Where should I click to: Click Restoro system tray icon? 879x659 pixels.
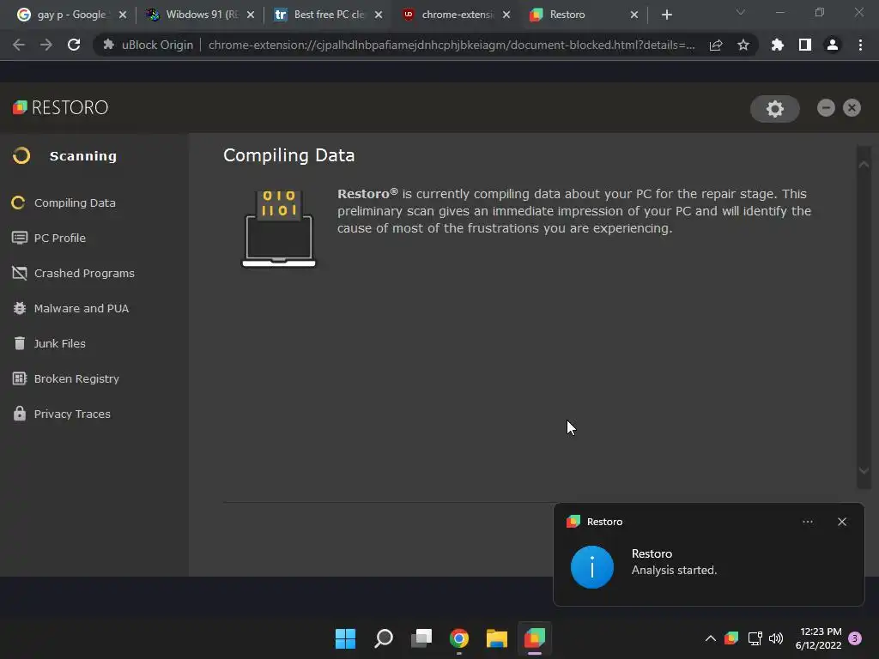[731, 638]
